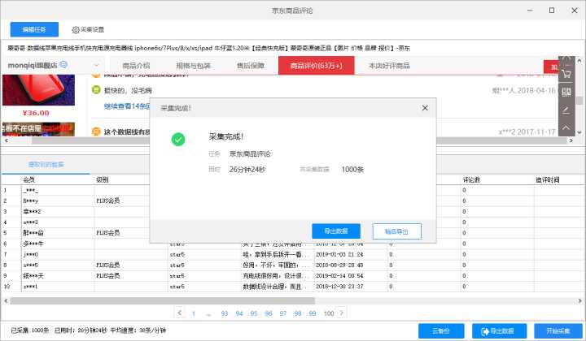This screenshot has height=341, width=586.
Task: Go to previous page arrow in pagination
Action: (x=180, y=313)
